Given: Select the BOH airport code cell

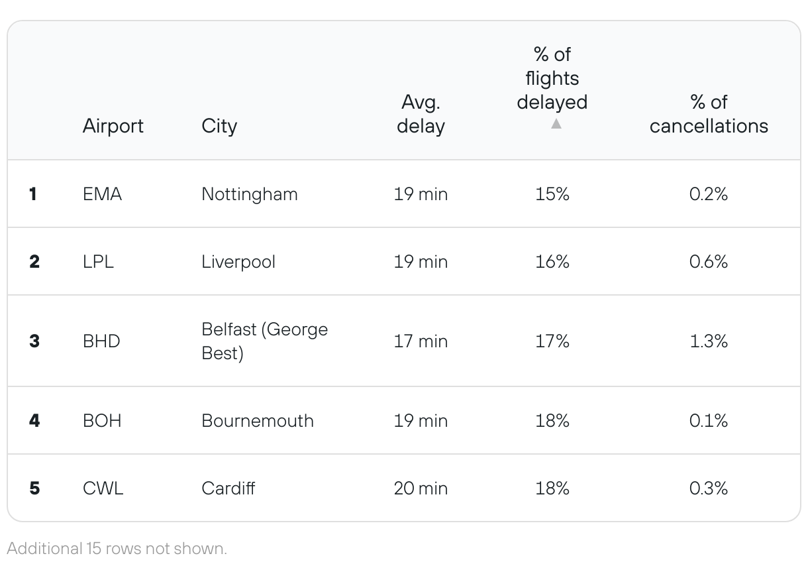Looking at the screenshot, I should tap(102, 421).
